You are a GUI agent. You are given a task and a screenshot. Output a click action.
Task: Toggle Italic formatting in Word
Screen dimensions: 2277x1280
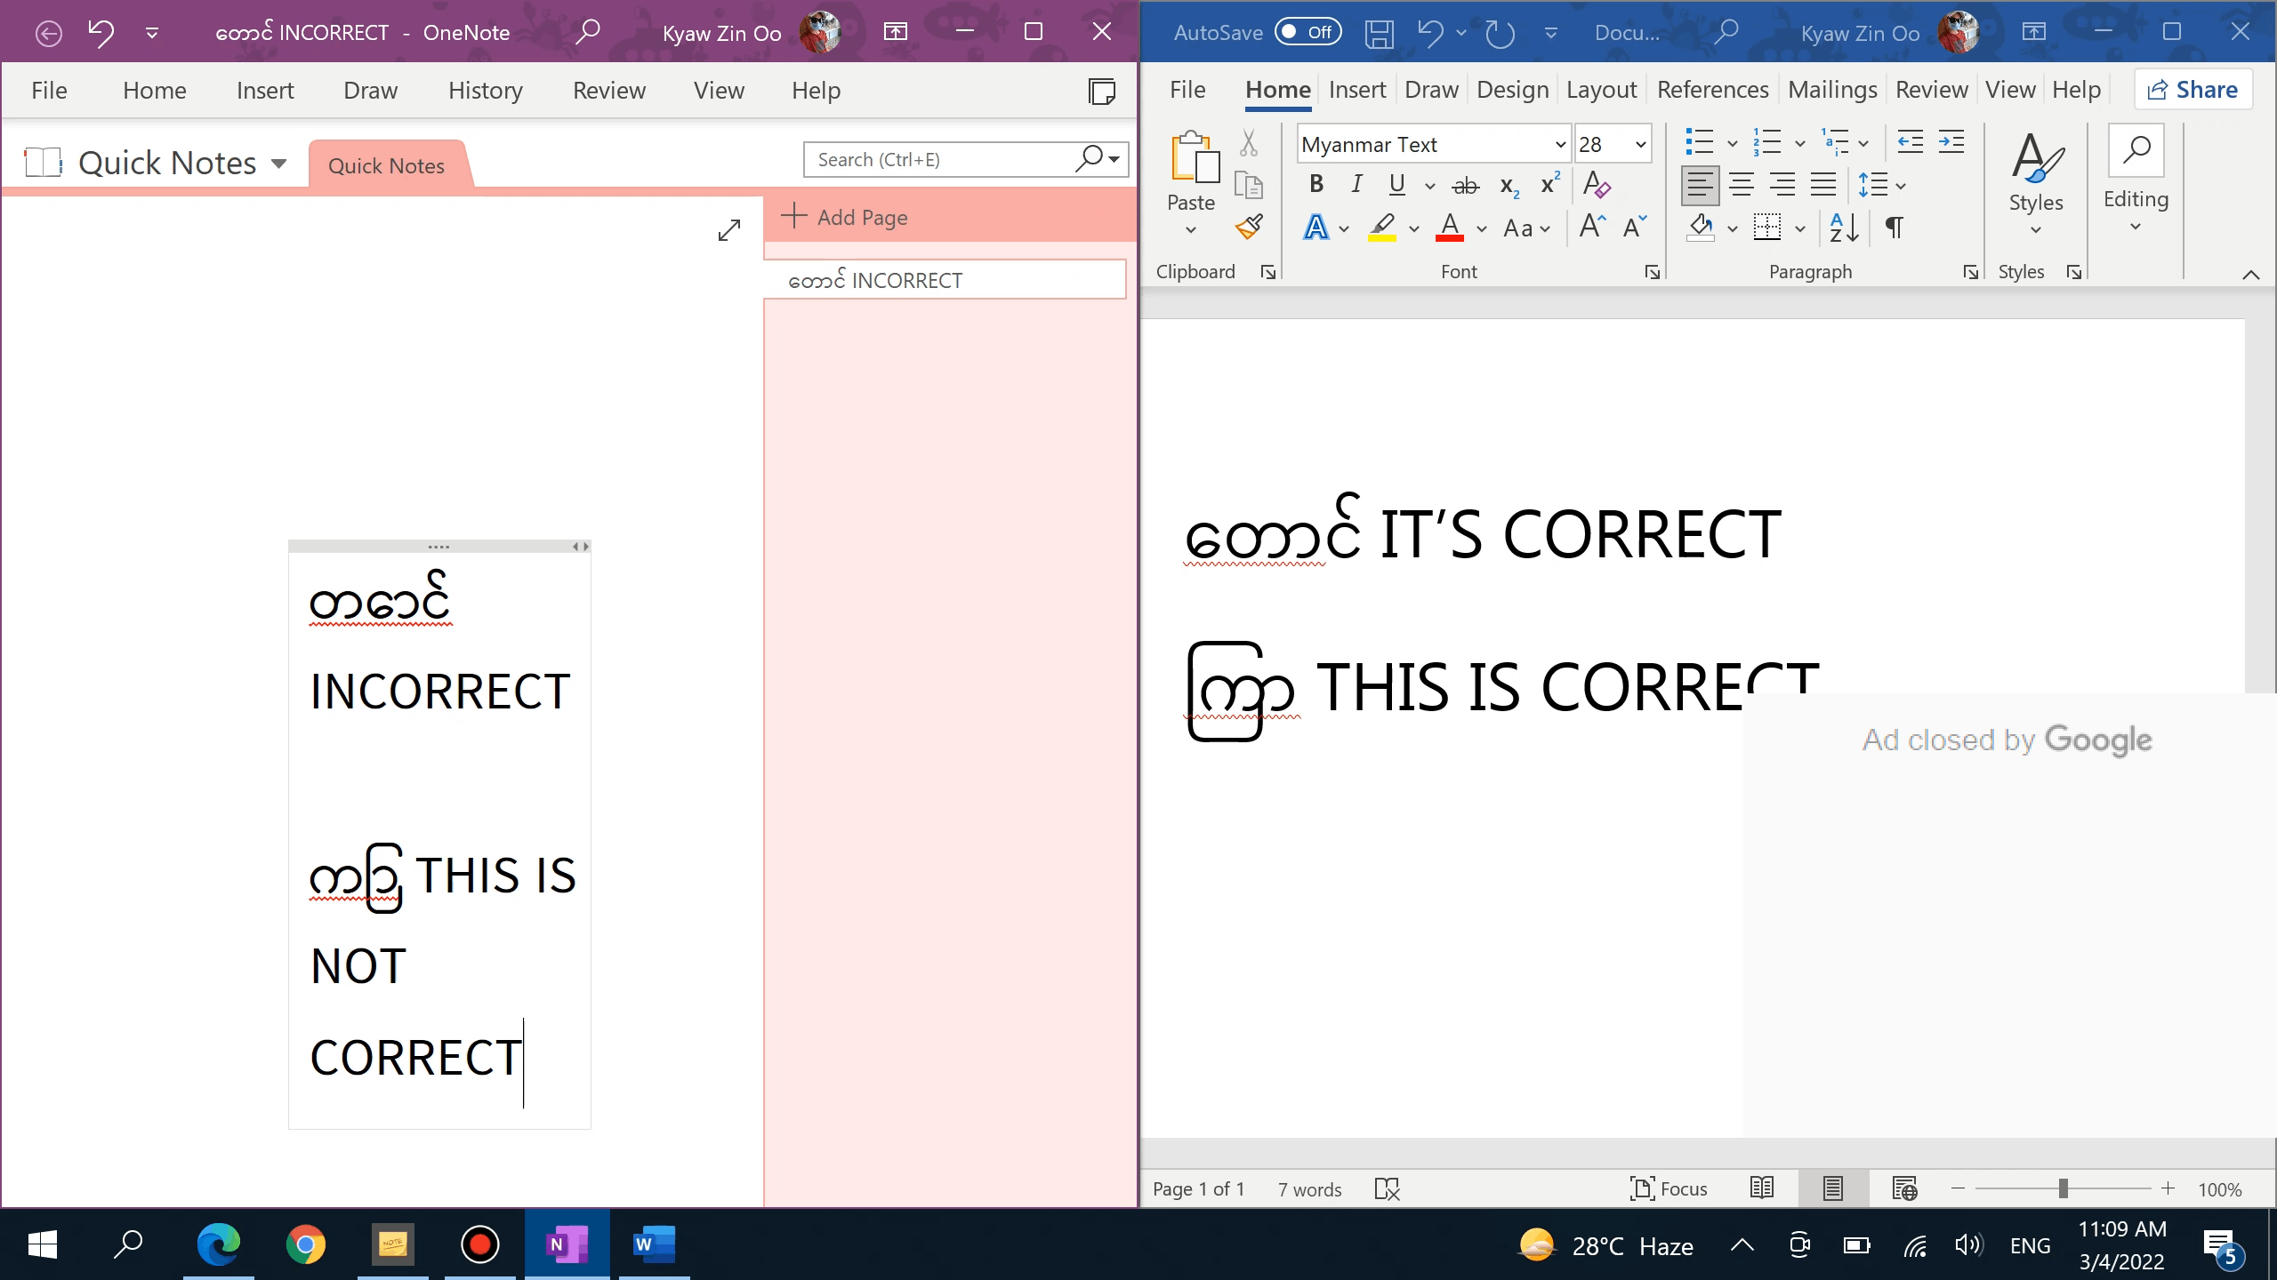click(x=1356, y=184)
